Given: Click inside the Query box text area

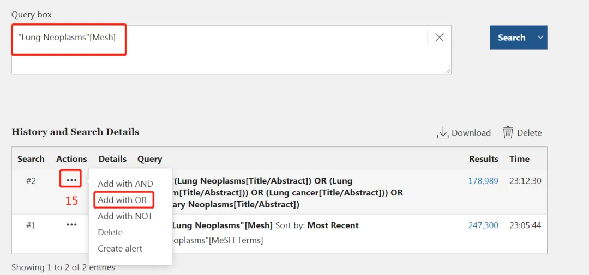Looking at the screenshot, I should (231, 50).
